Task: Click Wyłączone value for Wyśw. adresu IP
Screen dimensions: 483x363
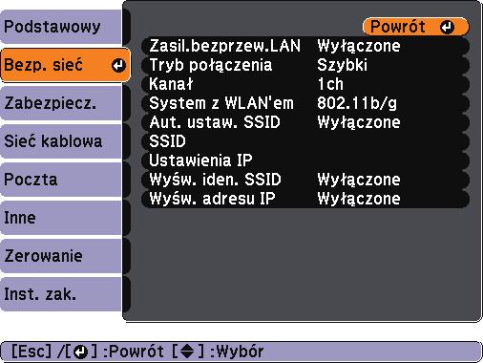Action: click(x=359, y=199)
